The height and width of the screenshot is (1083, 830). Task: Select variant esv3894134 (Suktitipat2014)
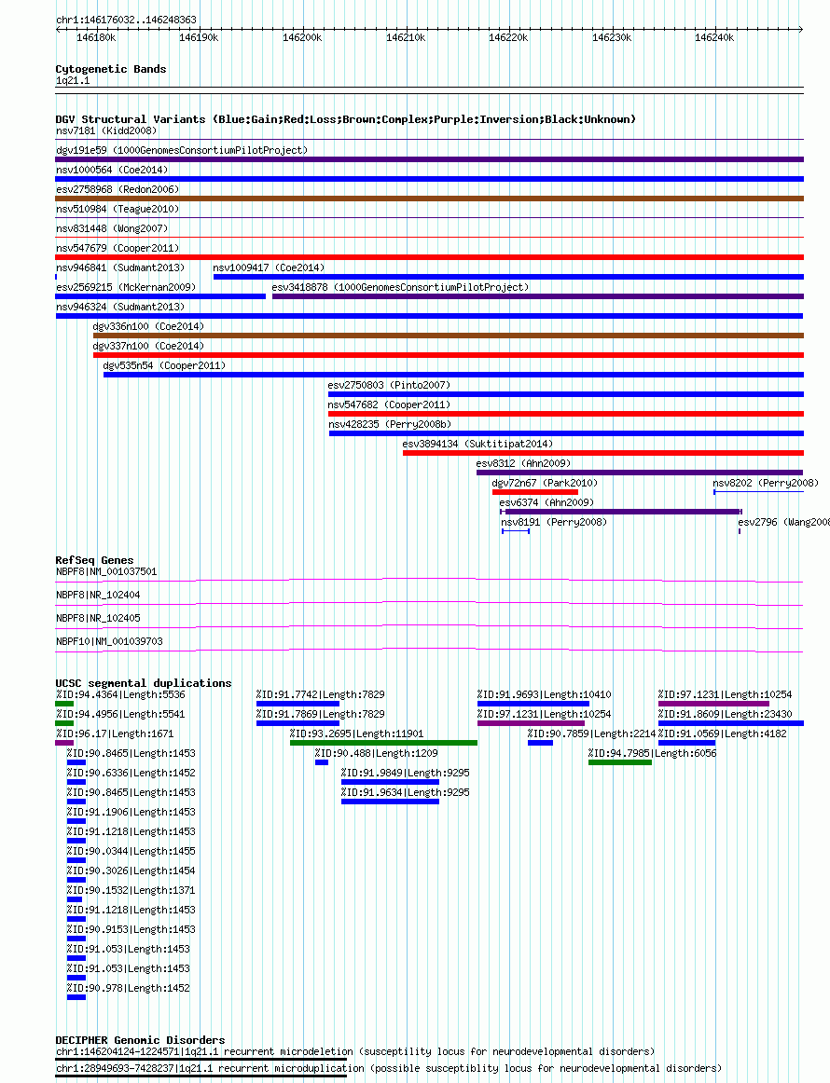coord(477,444)
